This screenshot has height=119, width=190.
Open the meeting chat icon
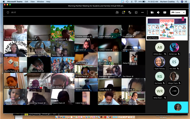click(x=123, y=12)
